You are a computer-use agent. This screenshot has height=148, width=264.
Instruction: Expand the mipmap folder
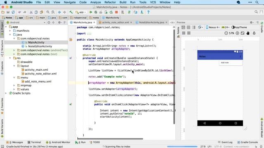click(x=14, y=86)
